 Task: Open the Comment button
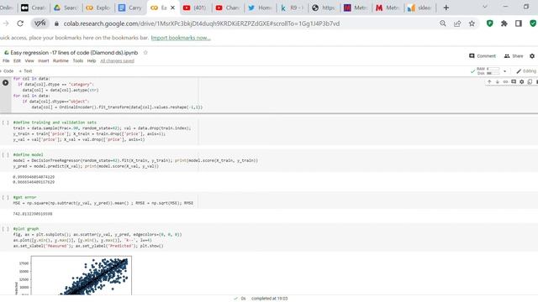(x=483, y=56)
